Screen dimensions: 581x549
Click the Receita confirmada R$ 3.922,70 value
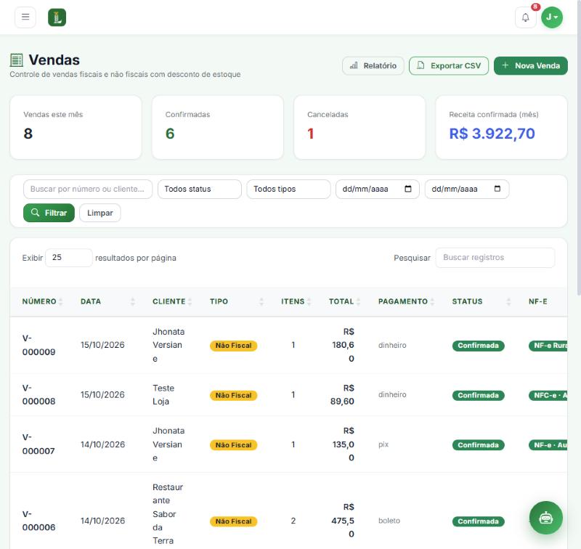click(492, 134)
